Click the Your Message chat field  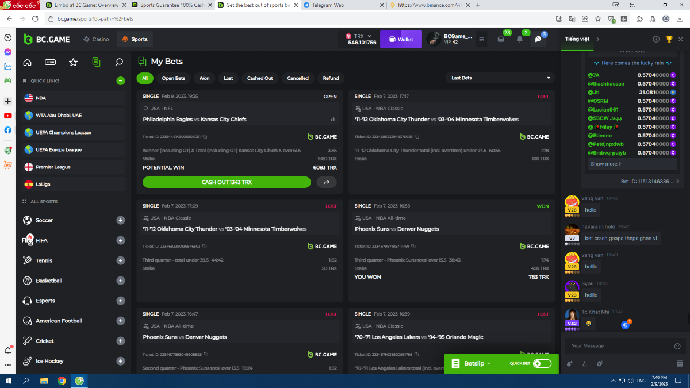[x=615, y=346]
